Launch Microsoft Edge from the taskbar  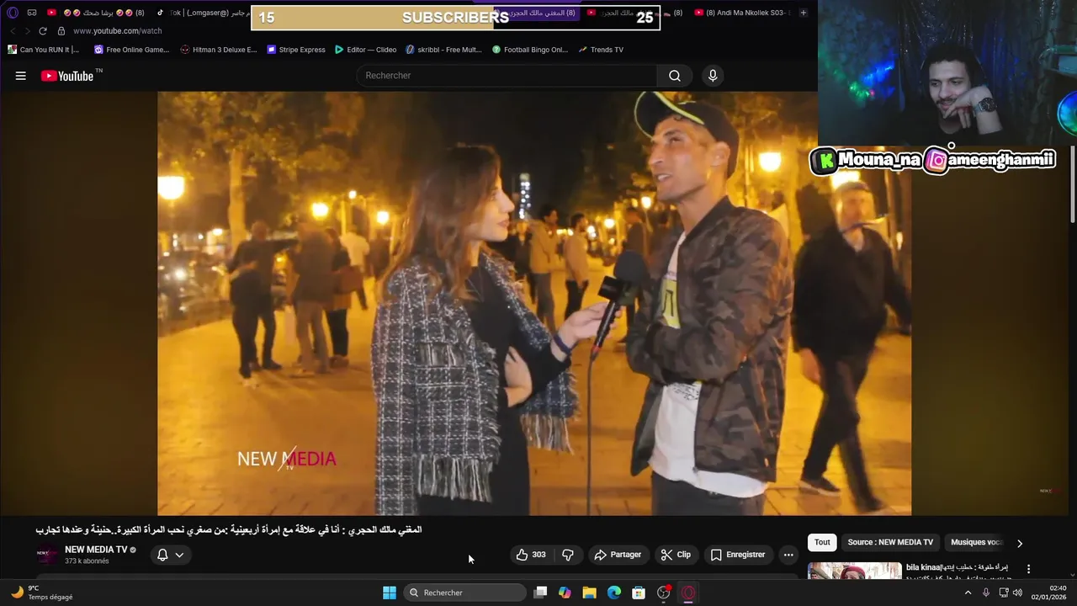(x=614, y=593)
